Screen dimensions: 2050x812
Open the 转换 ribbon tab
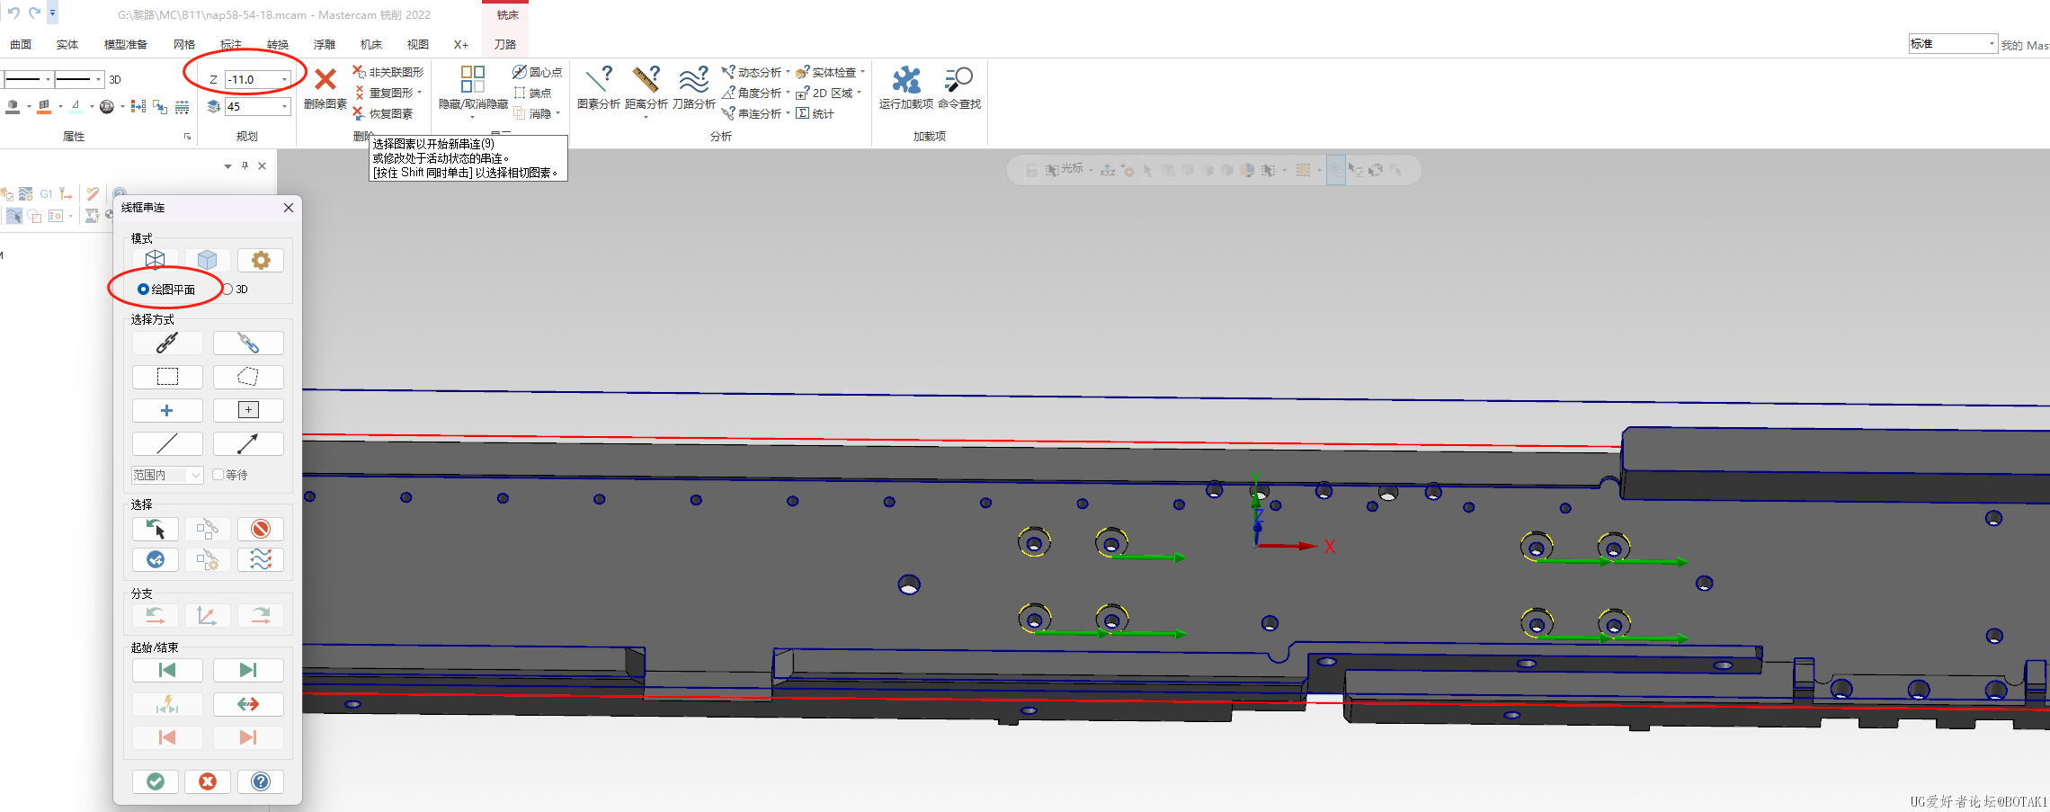(x=278, y=44)
